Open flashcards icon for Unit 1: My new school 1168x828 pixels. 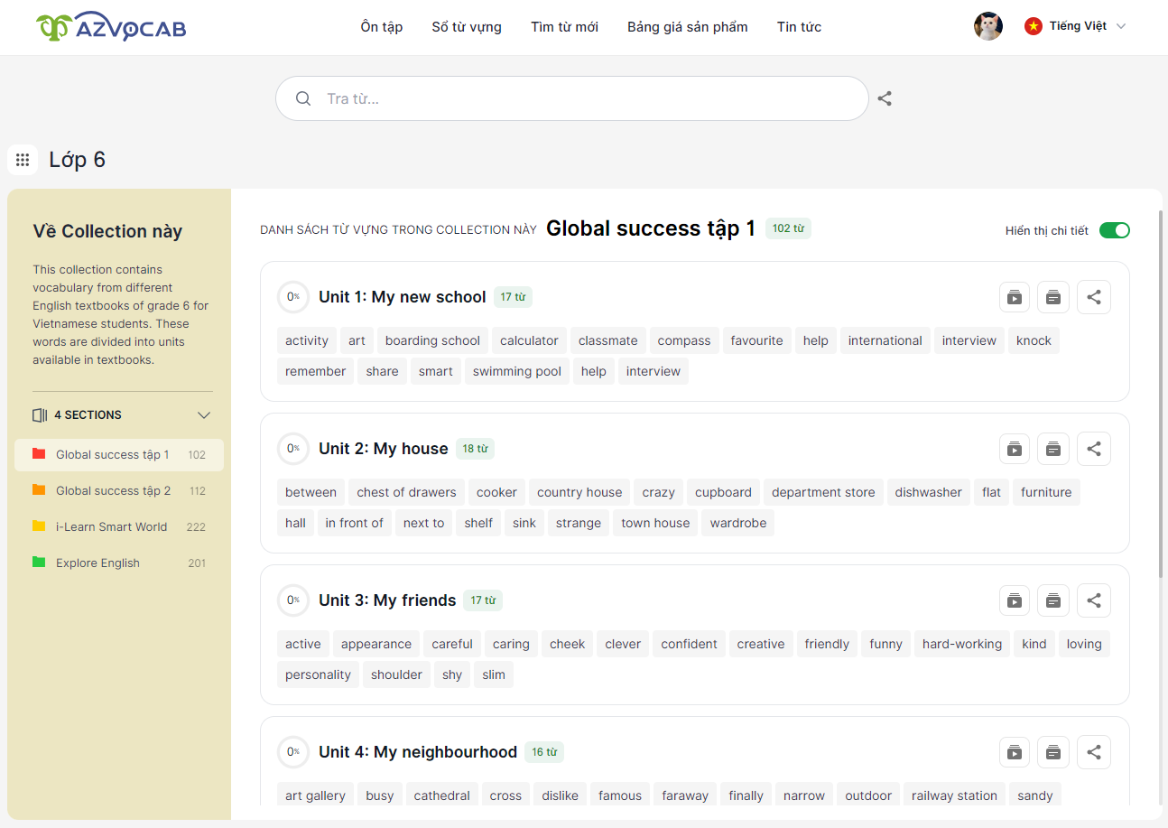point(1053,297)
